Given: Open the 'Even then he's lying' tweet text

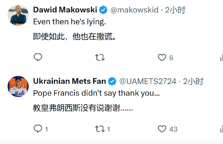Looking at the screenshot, I should coord(69,23).
